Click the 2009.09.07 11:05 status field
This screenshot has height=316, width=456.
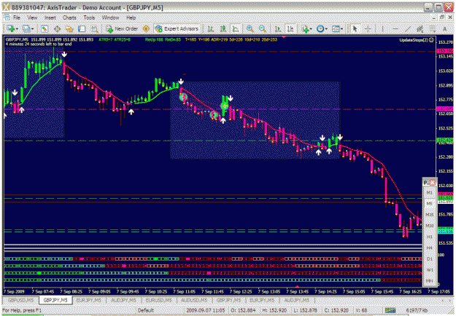click(x=205, y=310)
